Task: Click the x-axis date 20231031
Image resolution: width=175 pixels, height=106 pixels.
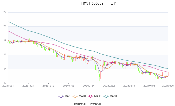Action: click(x=8, y=86)
